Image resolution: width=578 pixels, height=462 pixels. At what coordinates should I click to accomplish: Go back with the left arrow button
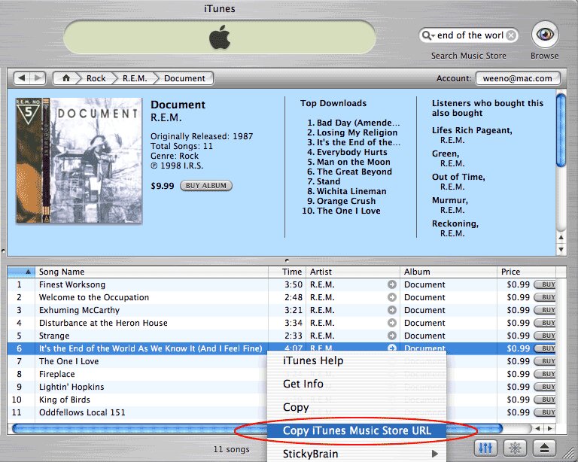(22, 78)
